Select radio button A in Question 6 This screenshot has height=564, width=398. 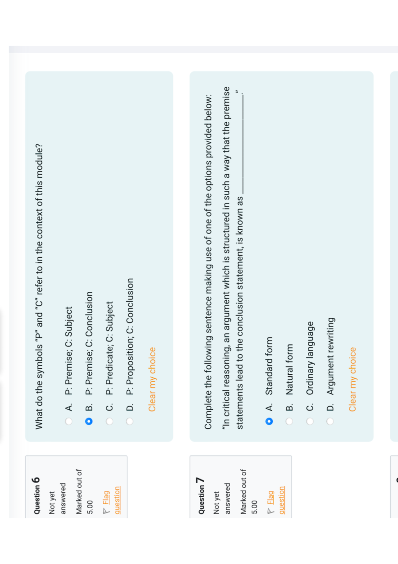tap(69, 421)
